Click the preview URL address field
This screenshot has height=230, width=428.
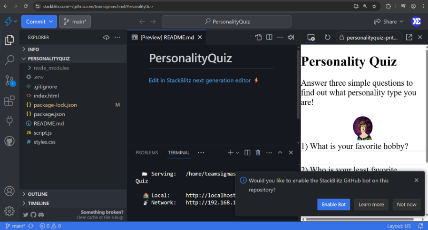[370, 38]
